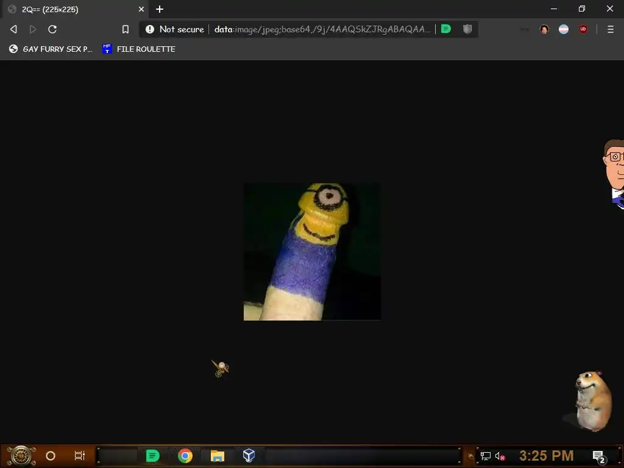Open the Not secure site information indicator
This screenshot has height=468, width=624.
(x=174, y=29)
